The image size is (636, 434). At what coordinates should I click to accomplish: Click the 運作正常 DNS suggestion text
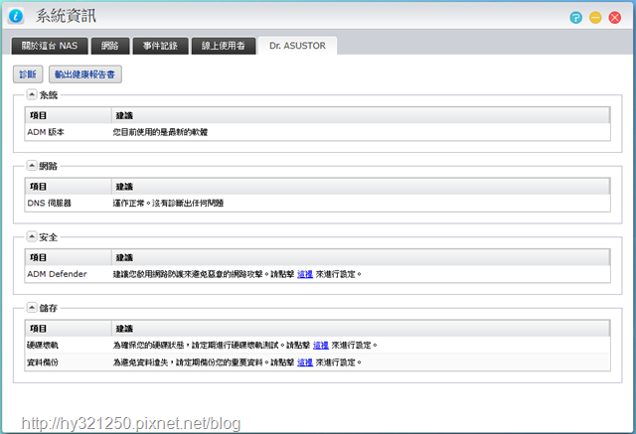(x=168, y=203)
